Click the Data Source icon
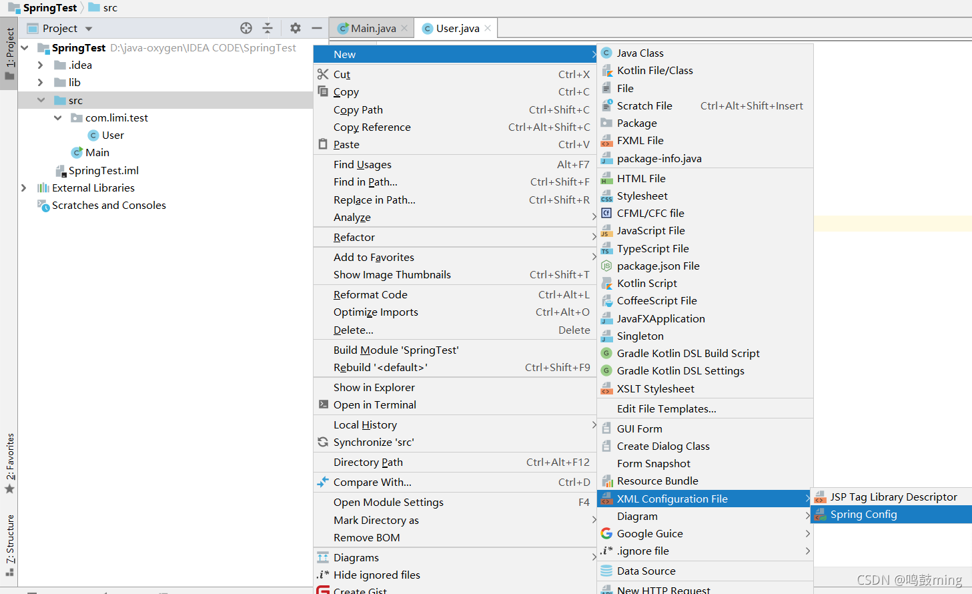972x594 pixels. point(606,571)
